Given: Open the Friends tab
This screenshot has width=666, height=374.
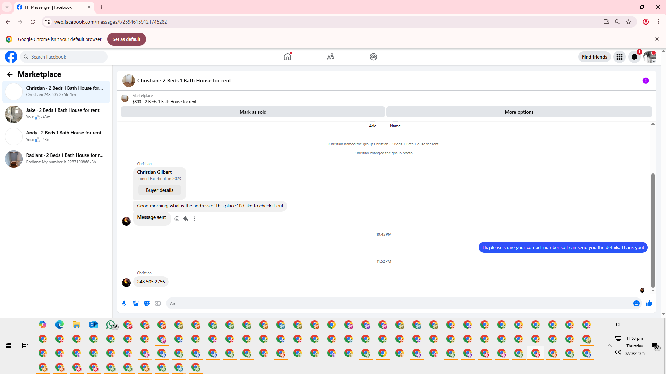Looking at the screenshot, I should pos(330,57).
